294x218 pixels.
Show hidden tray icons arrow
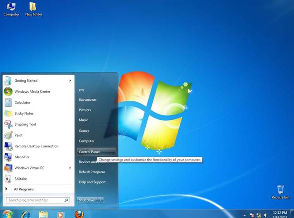tap(245, 215)
